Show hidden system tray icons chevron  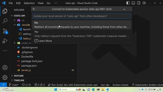[x=139, y=89]
